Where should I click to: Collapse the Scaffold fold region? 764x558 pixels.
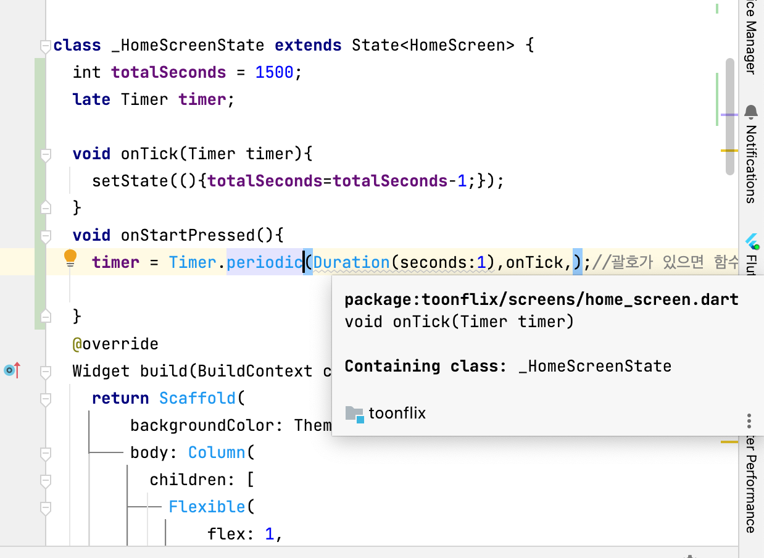[x=44, y=398]
